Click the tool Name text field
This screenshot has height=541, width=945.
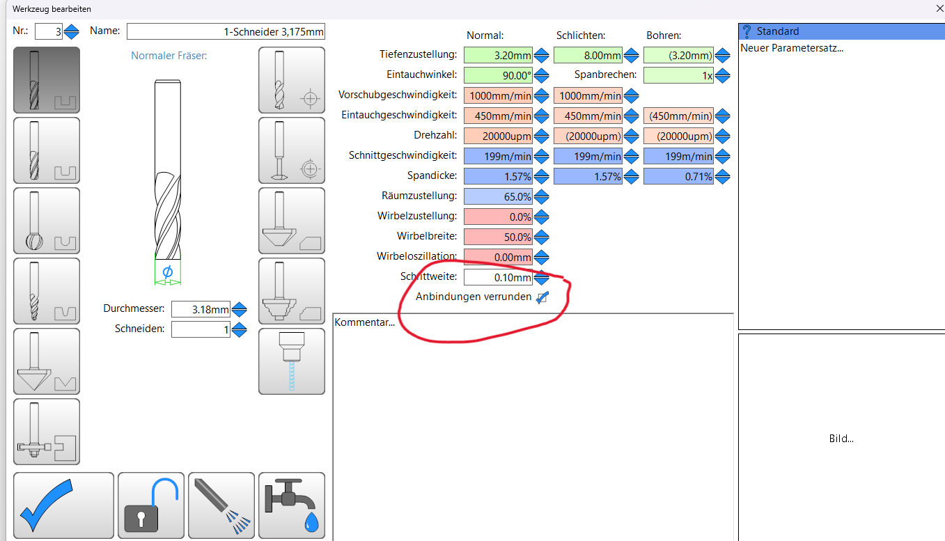(226, 31)
